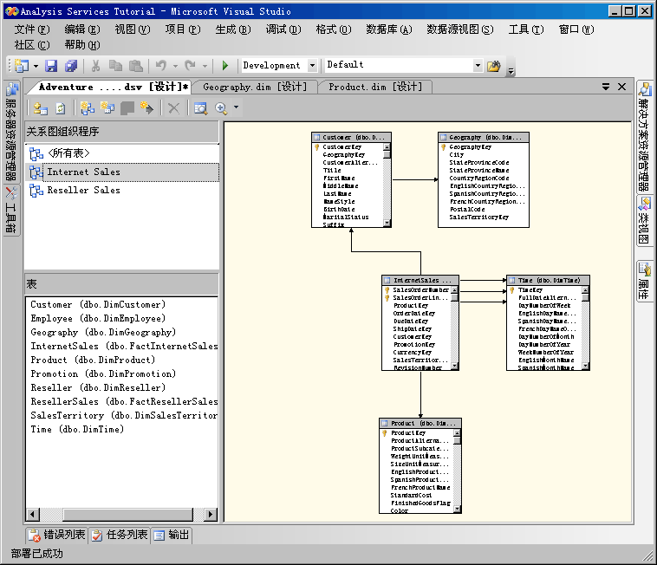Click the New Diagram icon

(87, 108)
